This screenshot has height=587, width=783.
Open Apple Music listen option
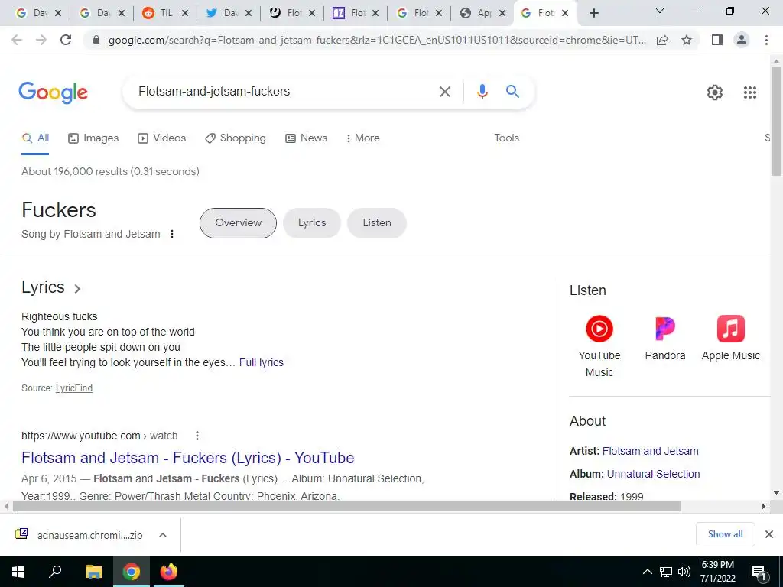pos(730,338)
